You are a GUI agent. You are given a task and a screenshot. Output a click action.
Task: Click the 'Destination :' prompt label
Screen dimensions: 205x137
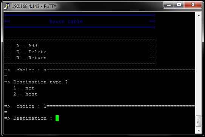click(33, 118)
